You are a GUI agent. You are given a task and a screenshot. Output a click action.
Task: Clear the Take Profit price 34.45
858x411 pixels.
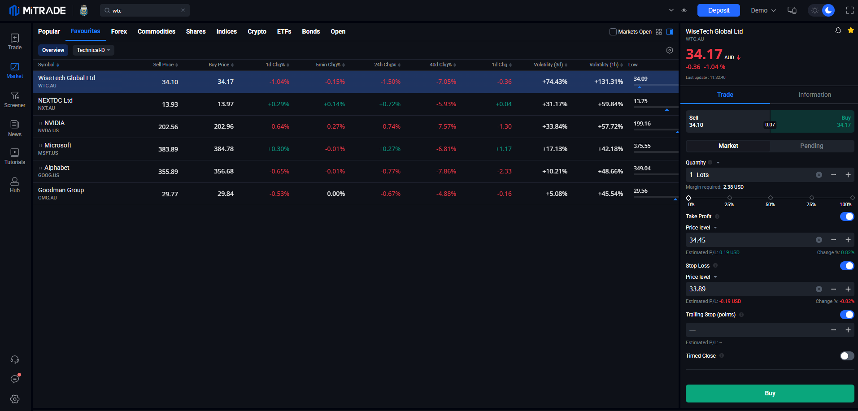(819, 240)
